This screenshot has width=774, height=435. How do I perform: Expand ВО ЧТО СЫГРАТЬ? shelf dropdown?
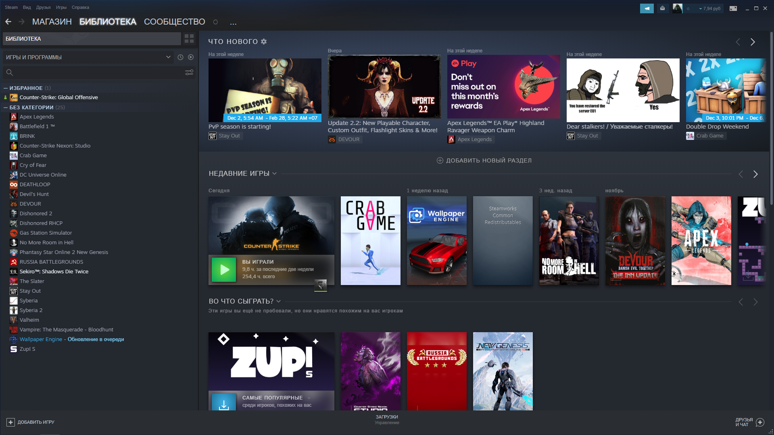point(278,302)
